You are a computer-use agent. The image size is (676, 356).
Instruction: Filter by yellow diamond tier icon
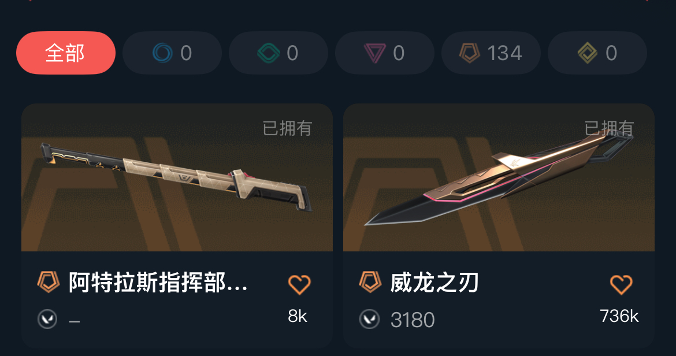tap(597, 53)
